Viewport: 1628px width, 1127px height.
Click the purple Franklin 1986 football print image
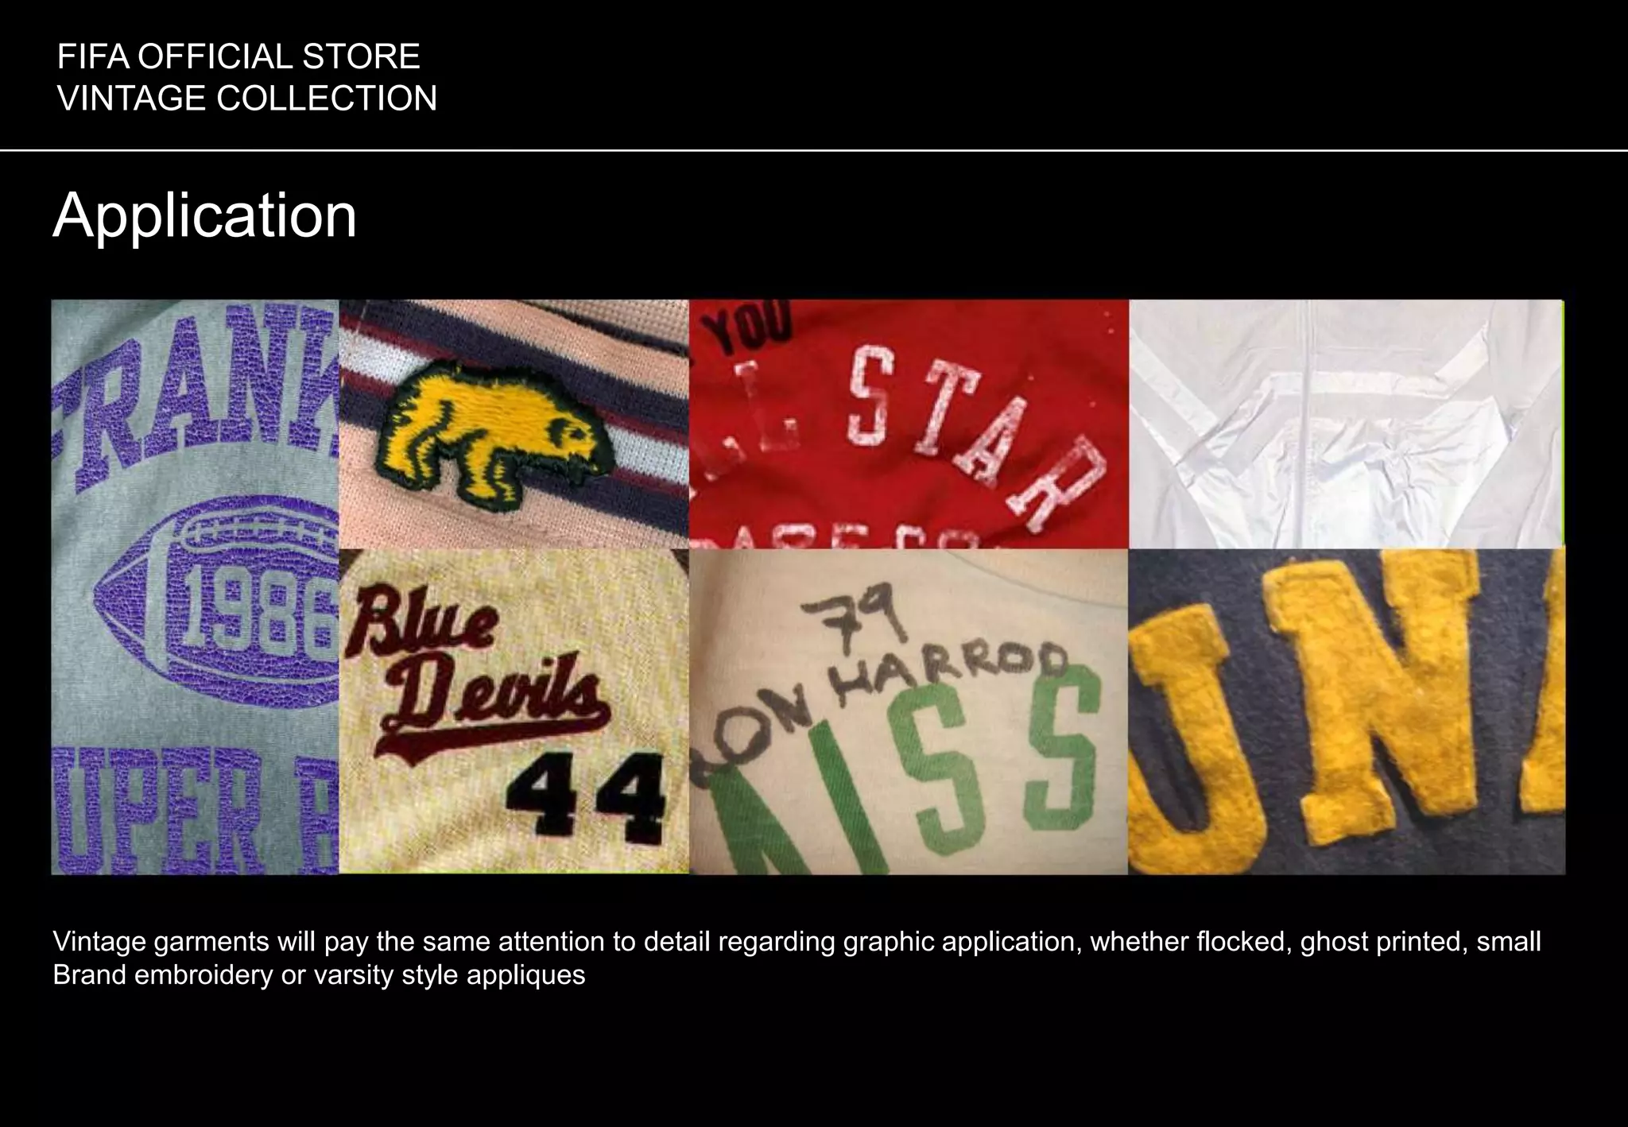pyautogui.click(x=195, y=587)
